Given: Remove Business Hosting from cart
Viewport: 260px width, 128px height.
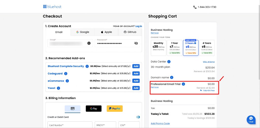Looking at the screenshot, I should pos(155,33).
